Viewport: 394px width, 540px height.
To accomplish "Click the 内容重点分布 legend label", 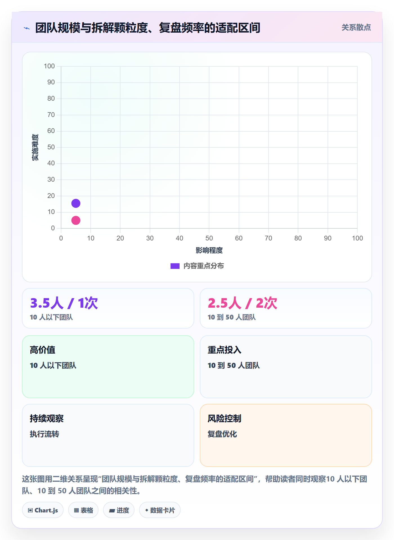I will [x=203, y=266].
